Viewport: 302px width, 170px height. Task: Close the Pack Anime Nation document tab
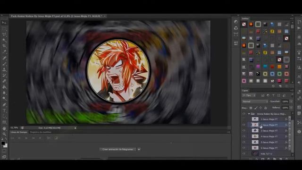(105, 16)
